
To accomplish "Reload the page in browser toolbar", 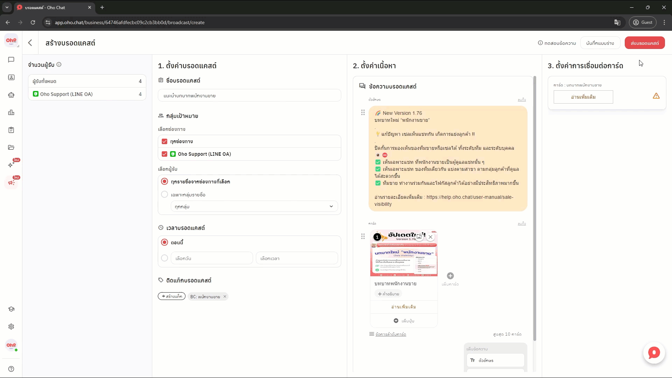I will pos(33,22).
